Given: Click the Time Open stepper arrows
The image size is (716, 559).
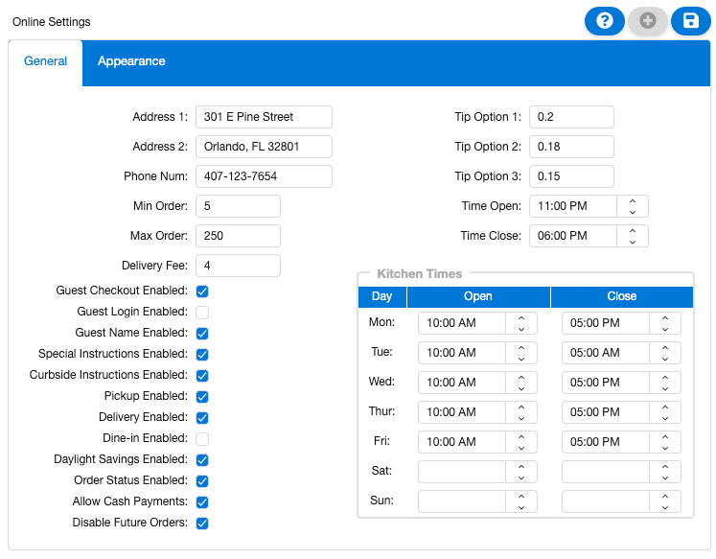Looking at the screenshot, I should 633,206.
